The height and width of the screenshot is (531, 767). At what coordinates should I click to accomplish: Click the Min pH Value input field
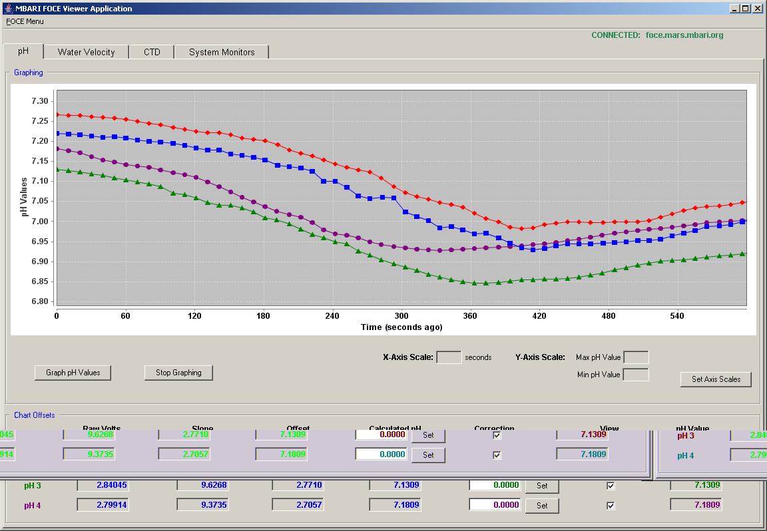pos(636,375)
